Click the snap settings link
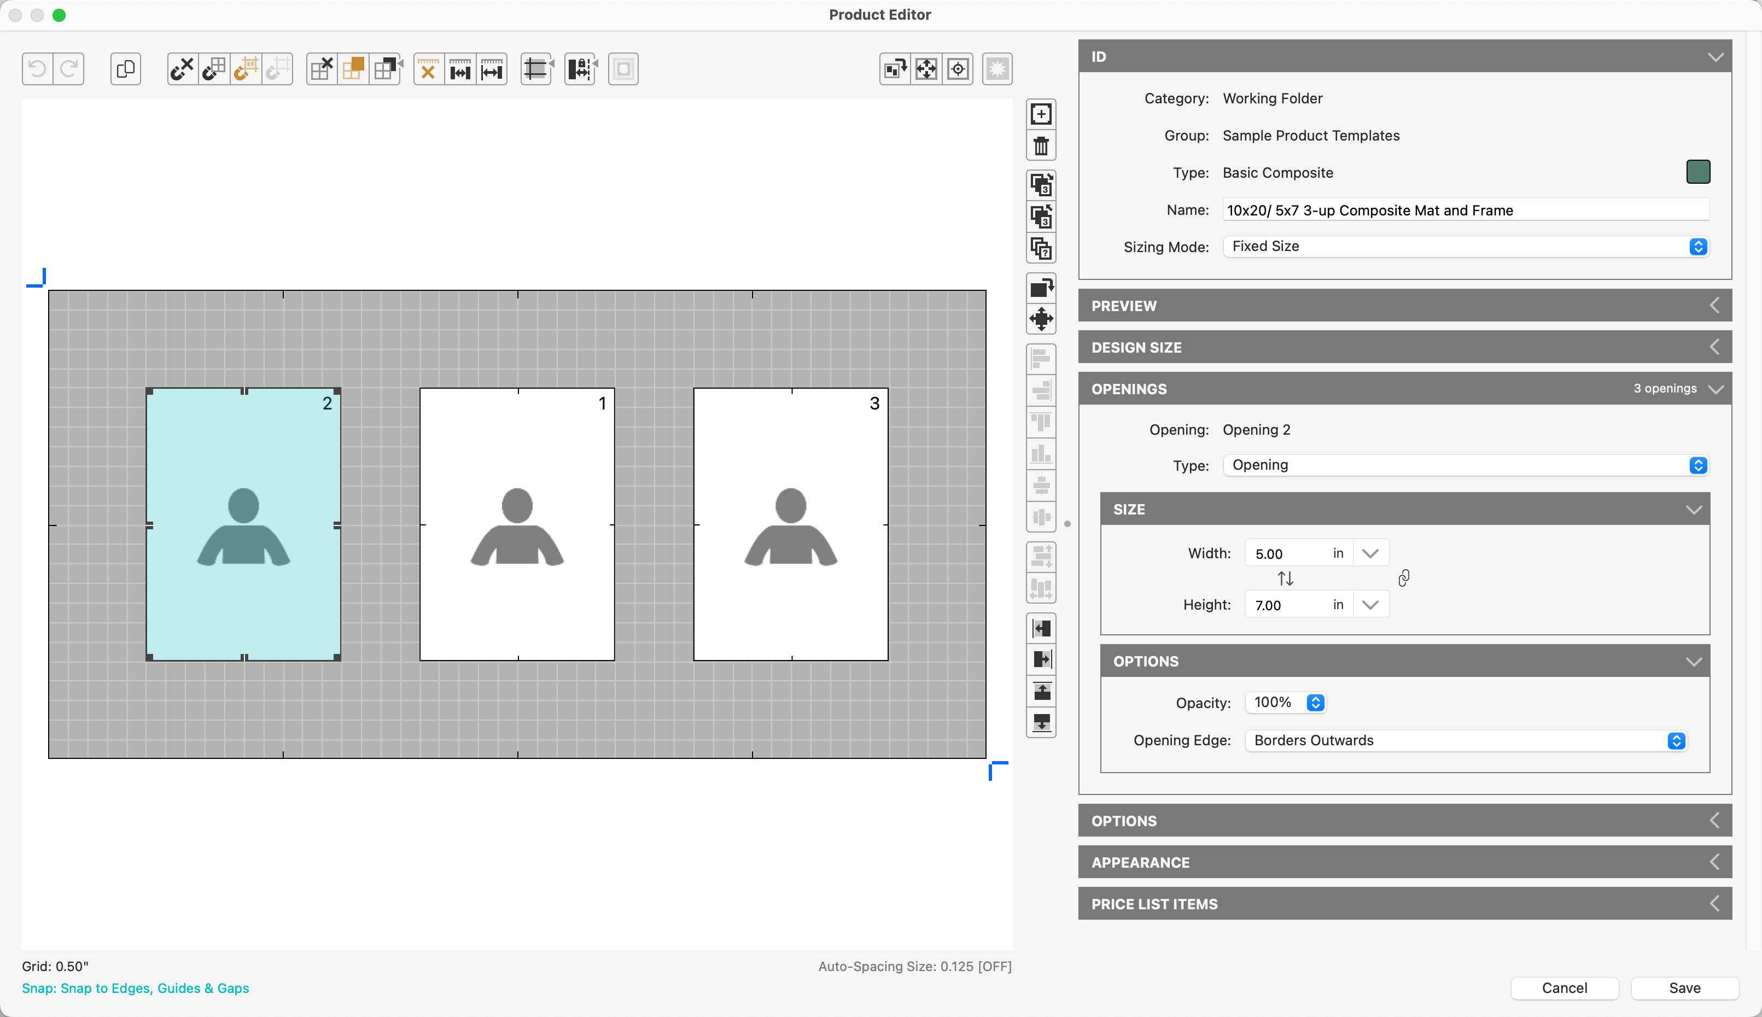This screenshot has width=1762, height=1017. tap(136, 987)
